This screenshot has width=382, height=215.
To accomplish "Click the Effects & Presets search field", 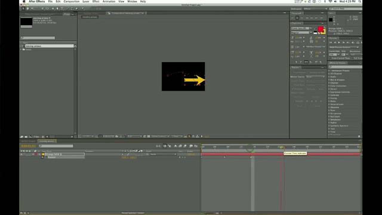I will tap(346, 67).
